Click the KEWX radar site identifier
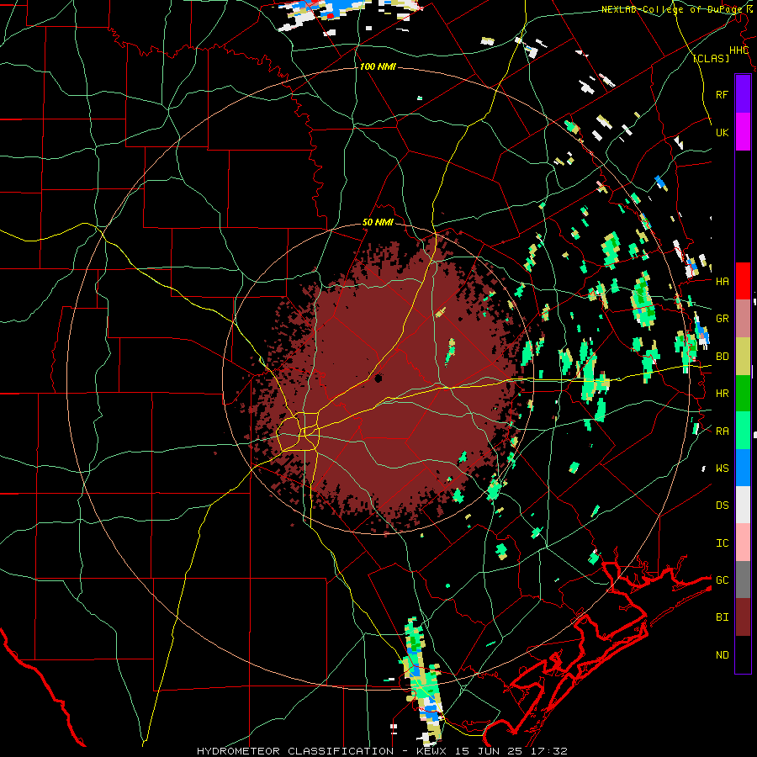 pos(432,751)
